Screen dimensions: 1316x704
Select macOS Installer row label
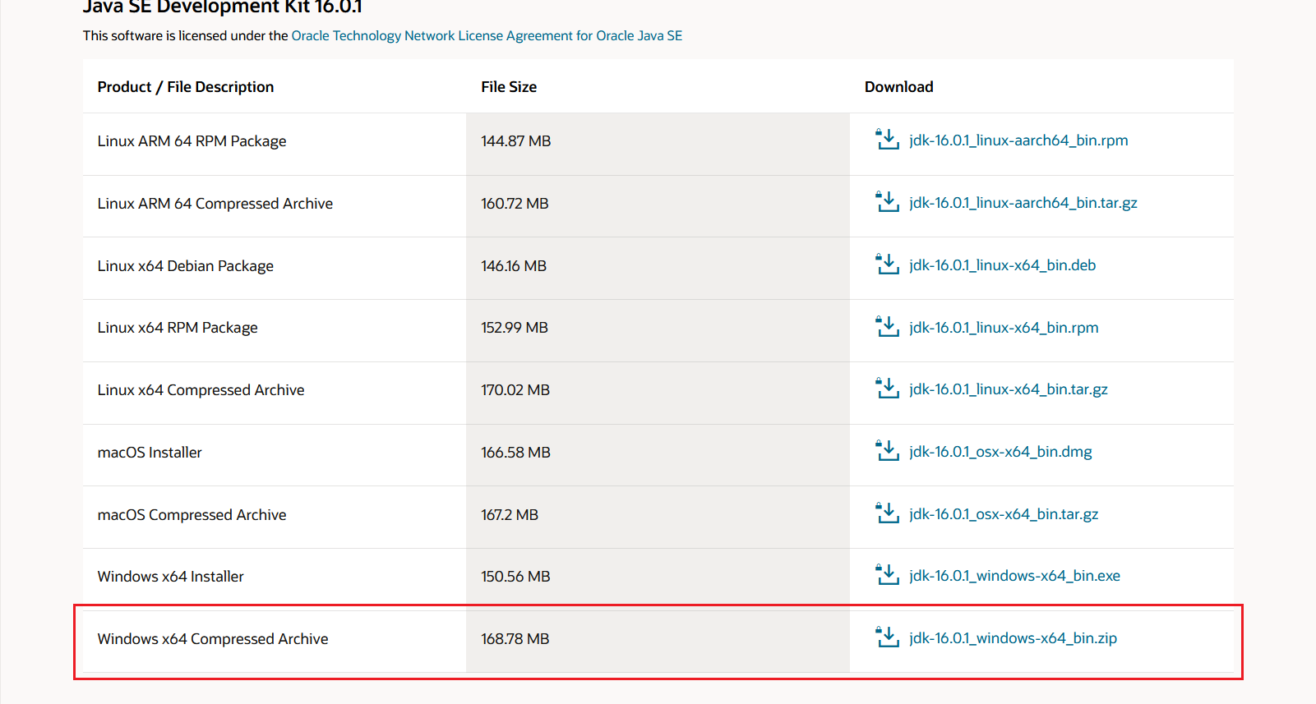[150, 453]
